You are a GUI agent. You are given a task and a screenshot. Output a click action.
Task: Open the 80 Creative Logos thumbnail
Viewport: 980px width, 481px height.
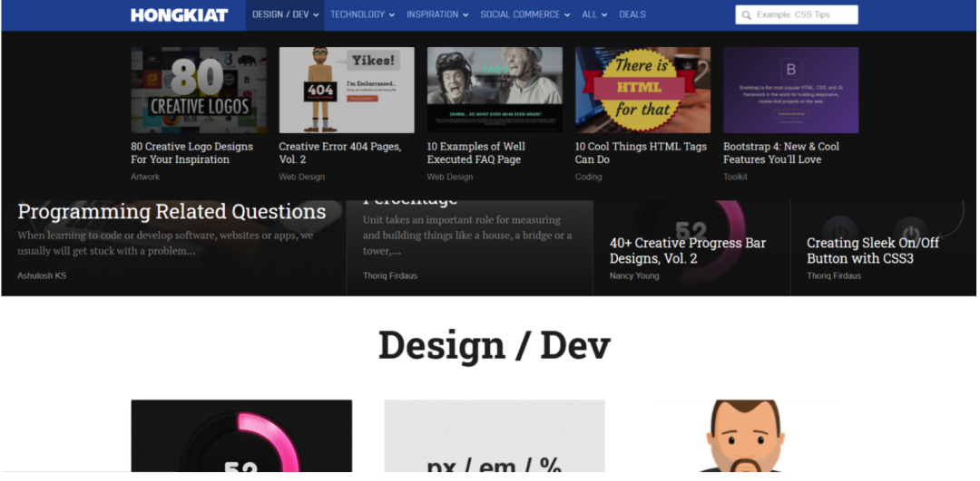click(x=199, y=90)
